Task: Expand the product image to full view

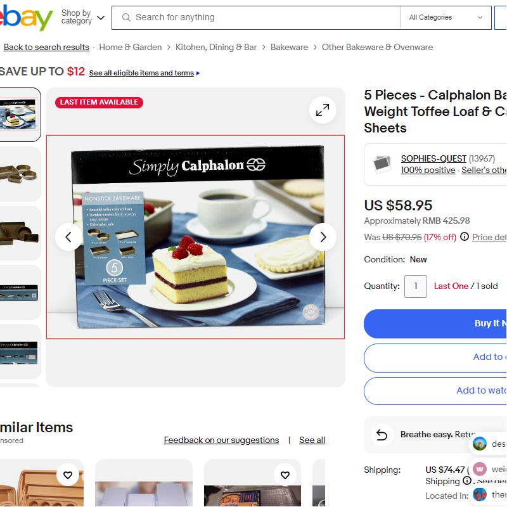Action: point(323,110)
